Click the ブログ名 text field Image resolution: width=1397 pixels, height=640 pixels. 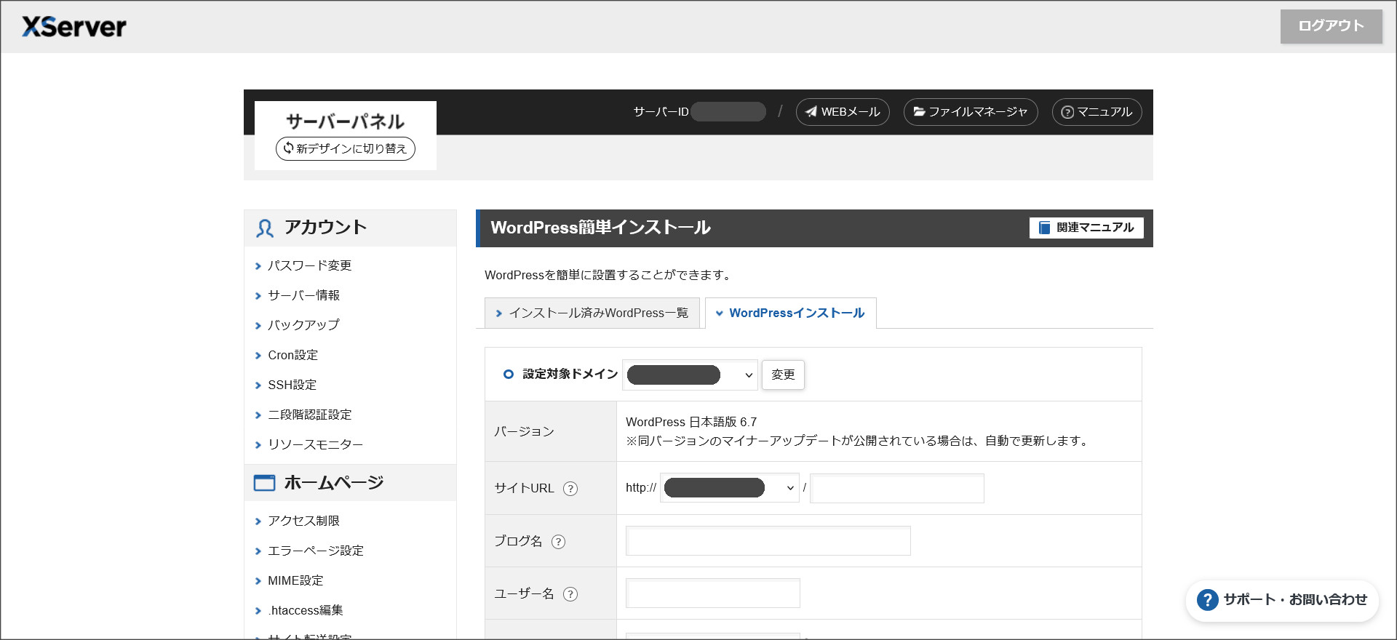(768, 541)
